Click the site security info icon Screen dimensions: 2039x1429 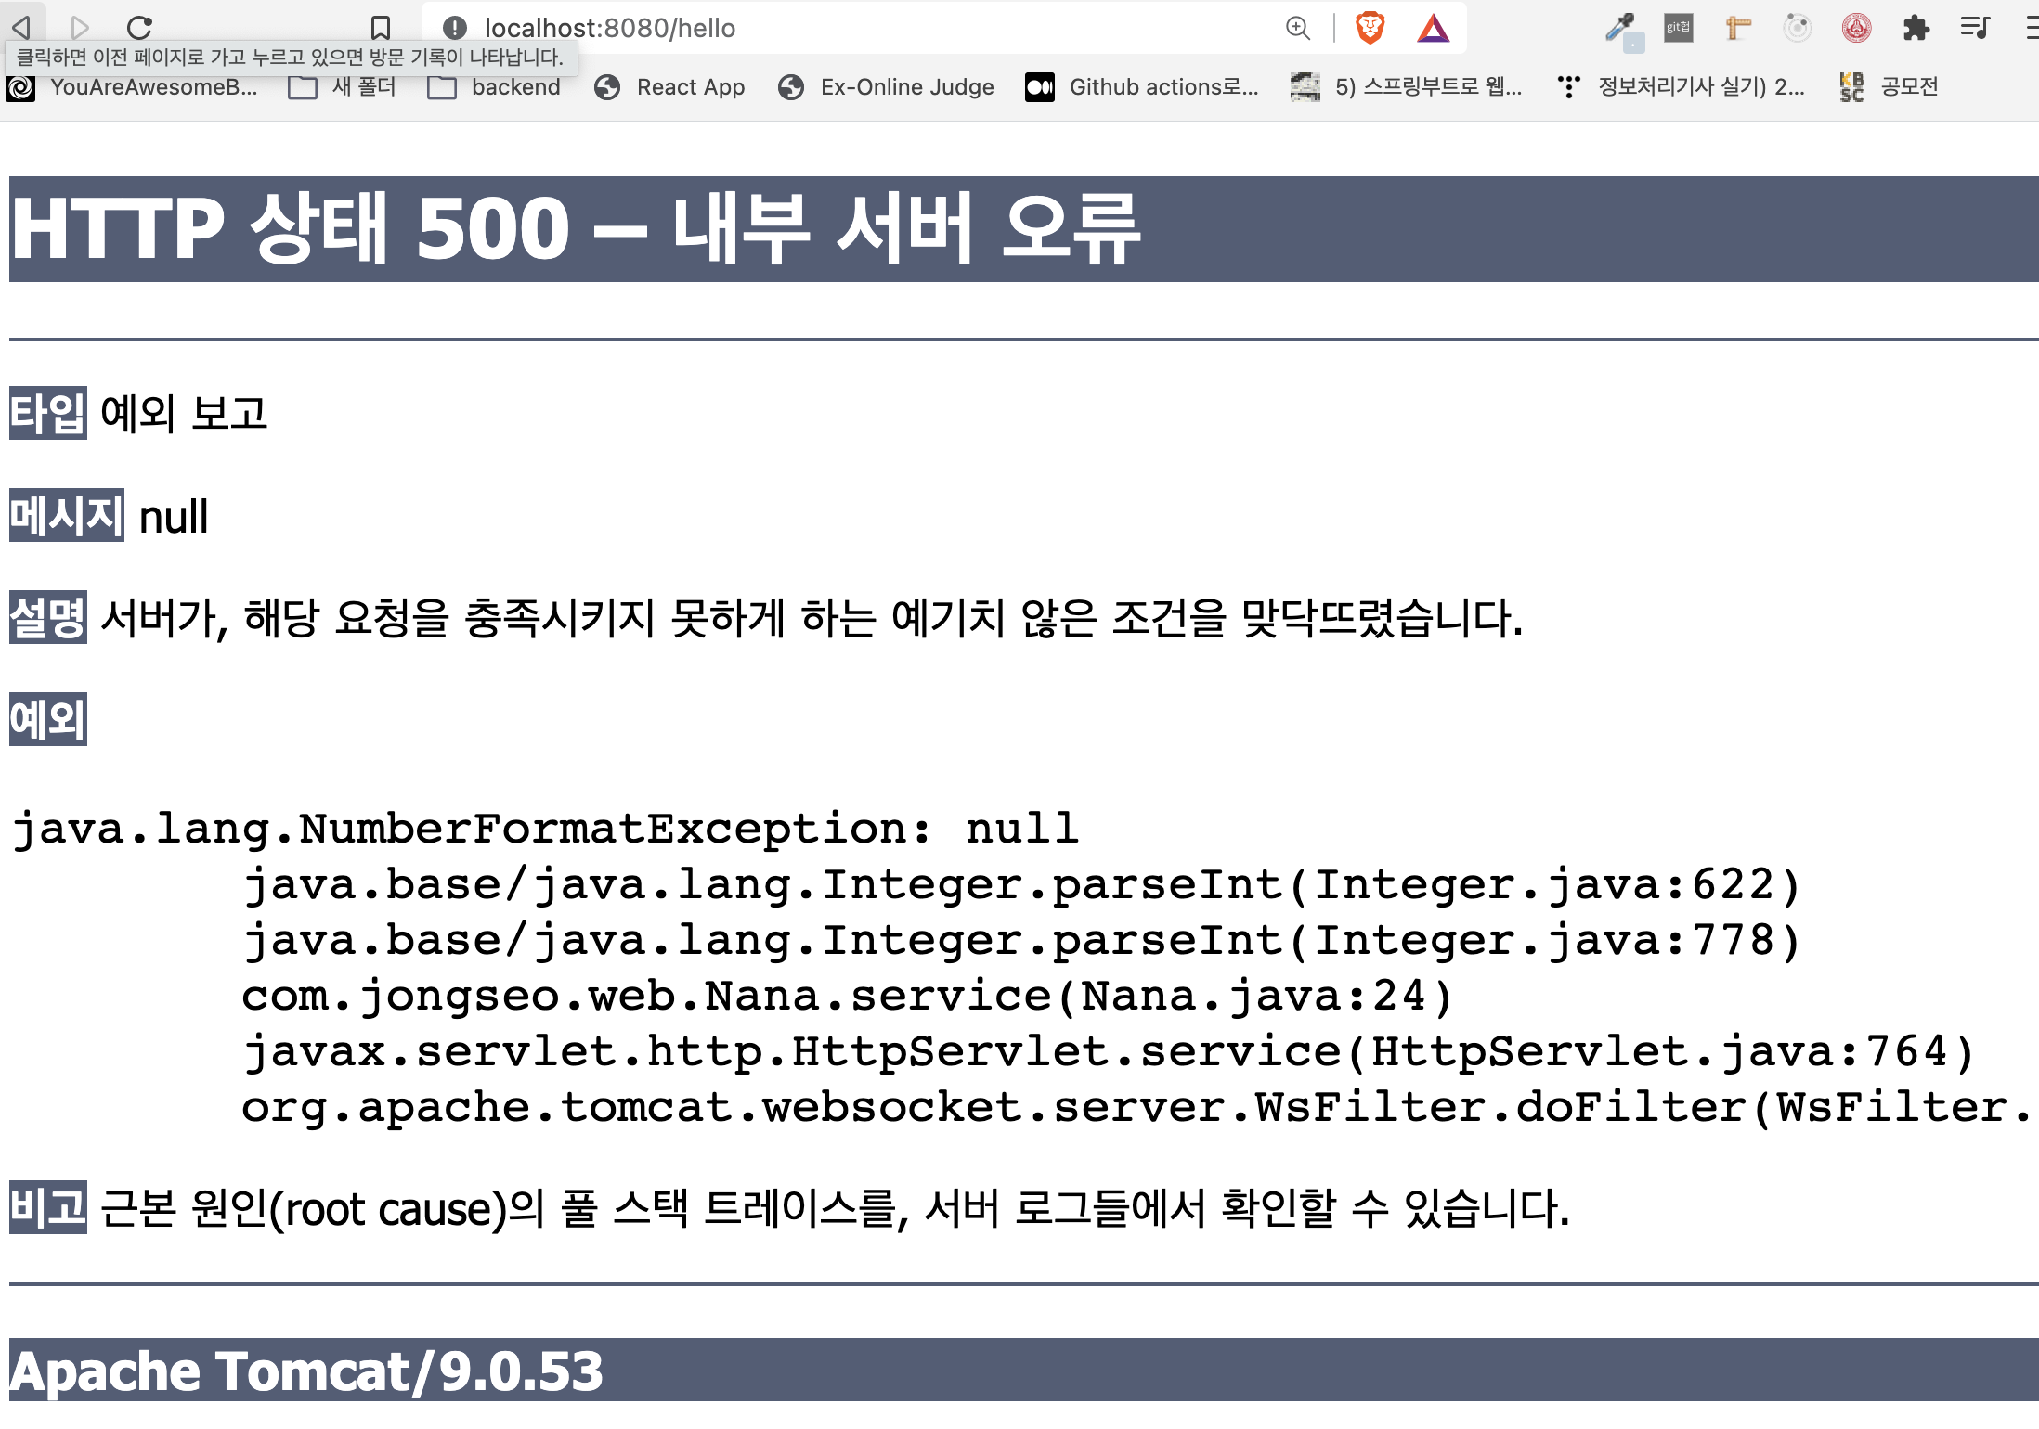click(x=454, y=28)
